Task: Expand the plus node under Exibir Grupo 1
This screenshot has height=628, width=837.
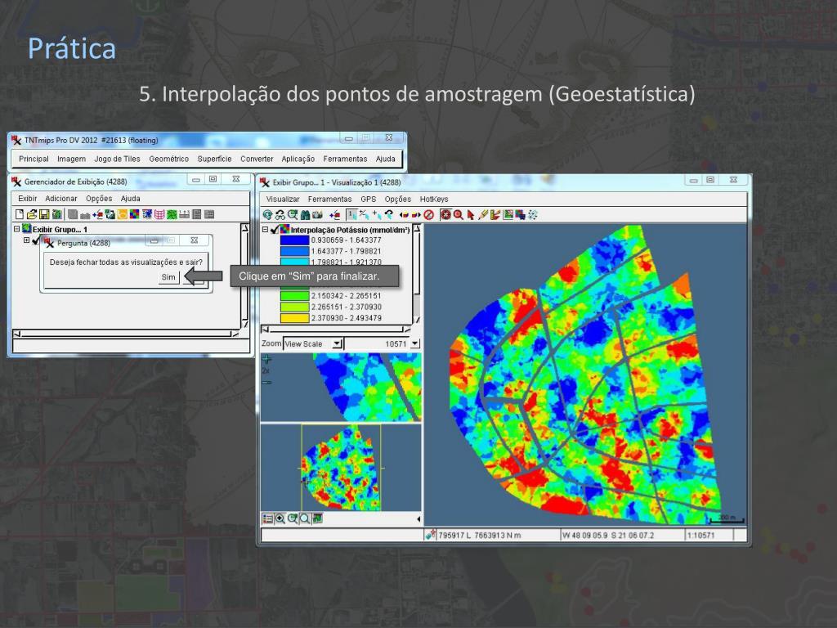Action: [x=27, y=240]
